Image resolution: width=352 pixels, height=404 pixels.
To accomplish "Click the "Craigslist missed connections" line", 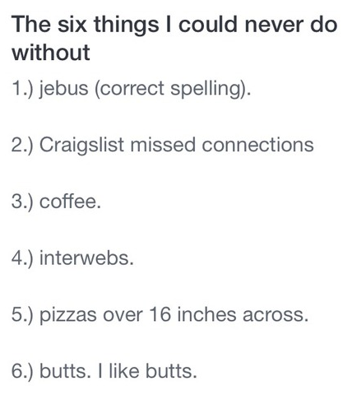I will [163, 146].
